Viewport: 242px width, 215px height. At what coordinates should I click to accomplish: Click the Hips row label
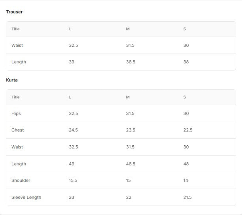pyautogui.click(x=16, y=114)
